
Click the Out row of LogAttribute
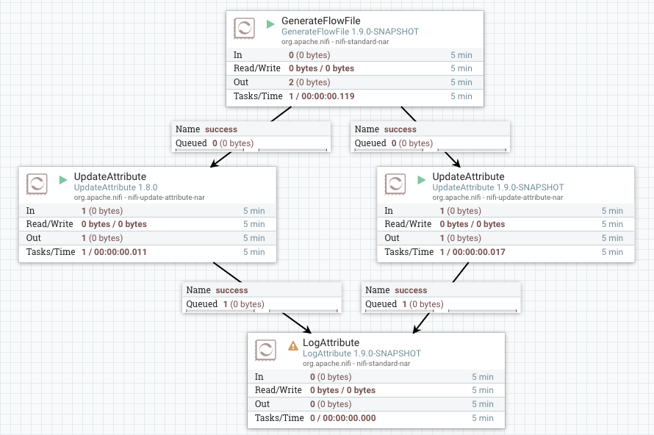(376, 403)
